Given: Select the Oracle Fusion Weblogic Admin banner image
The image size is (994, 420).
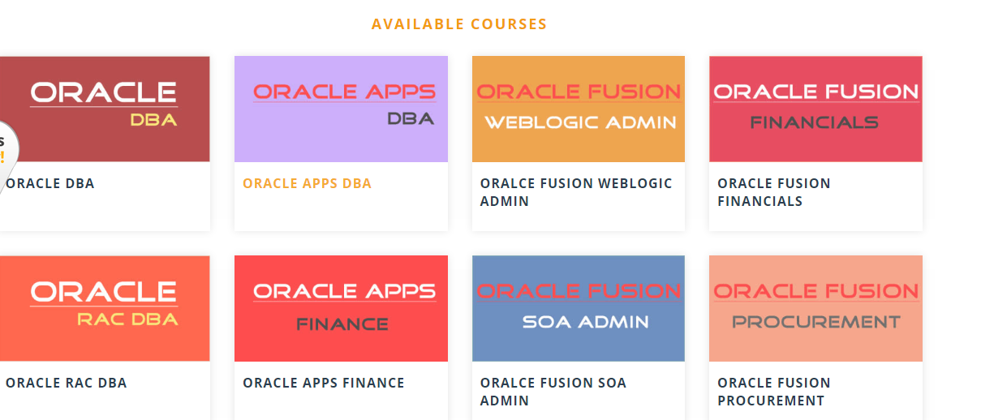Looking at the screenshot, I should pyautogui.click(x=579, y=109).
